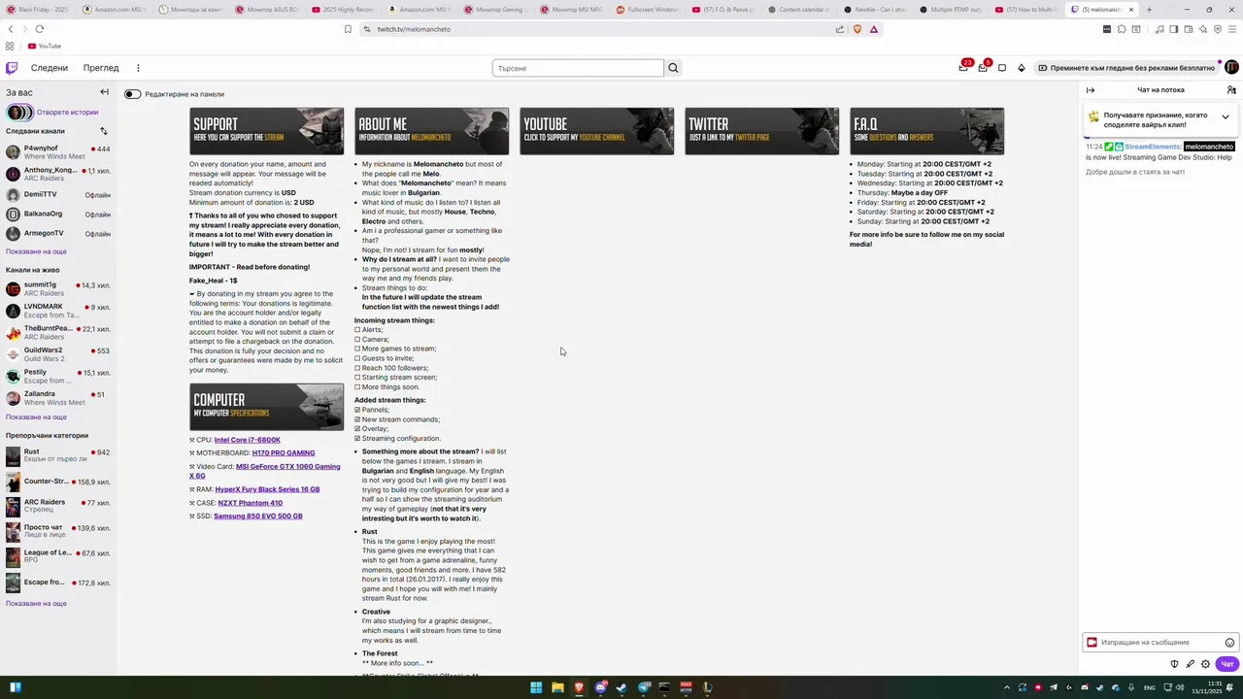Collapse the За вас sidebar arrow
Image resolution: width=1243 pixels, height=699 pixels.
(104, 92)
